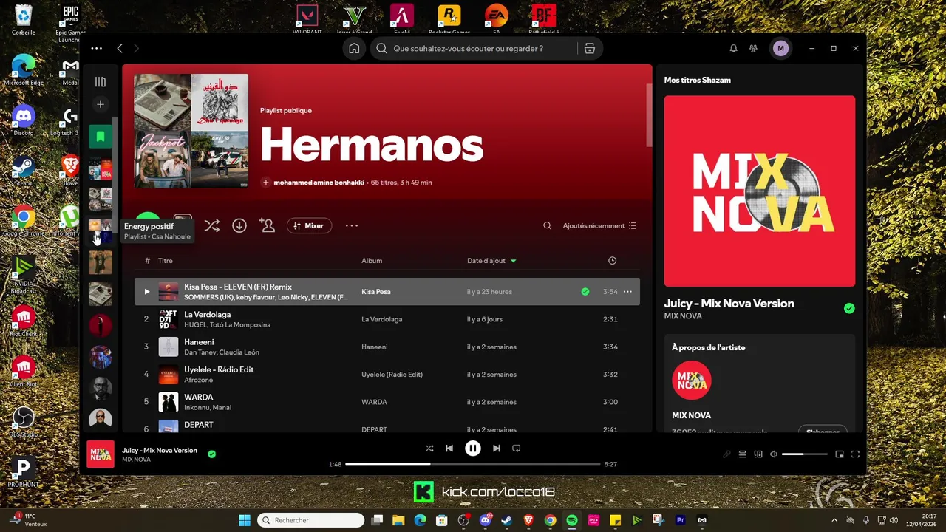Seek along the song progress bar
Viewport: 946px width, 532px height.
(x=473, y=464)
